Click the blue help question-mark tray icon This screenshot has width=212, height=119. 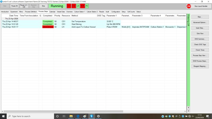click(163, 116)
